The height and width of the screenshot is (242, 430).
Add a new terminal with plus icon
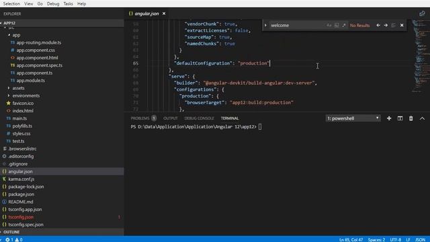[x=389, y=118]
